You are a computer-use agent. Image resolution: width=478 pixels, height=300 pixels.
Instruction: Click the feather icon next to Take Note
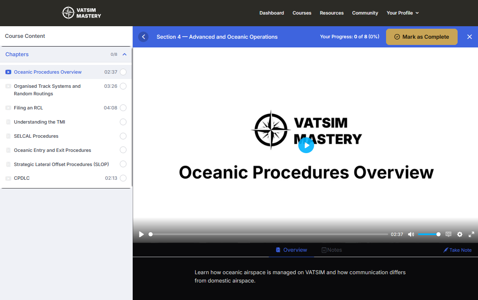[446, 250]
